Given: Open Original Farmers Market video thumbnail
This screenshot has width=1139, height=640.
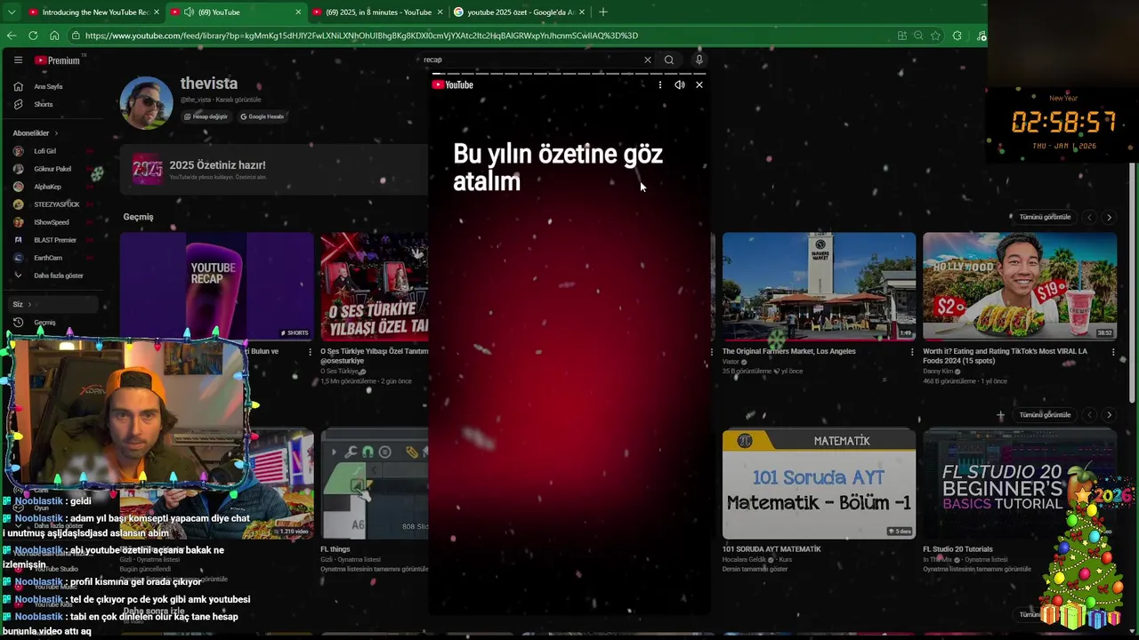Looking at the screenshot, I should click(819, 286).
